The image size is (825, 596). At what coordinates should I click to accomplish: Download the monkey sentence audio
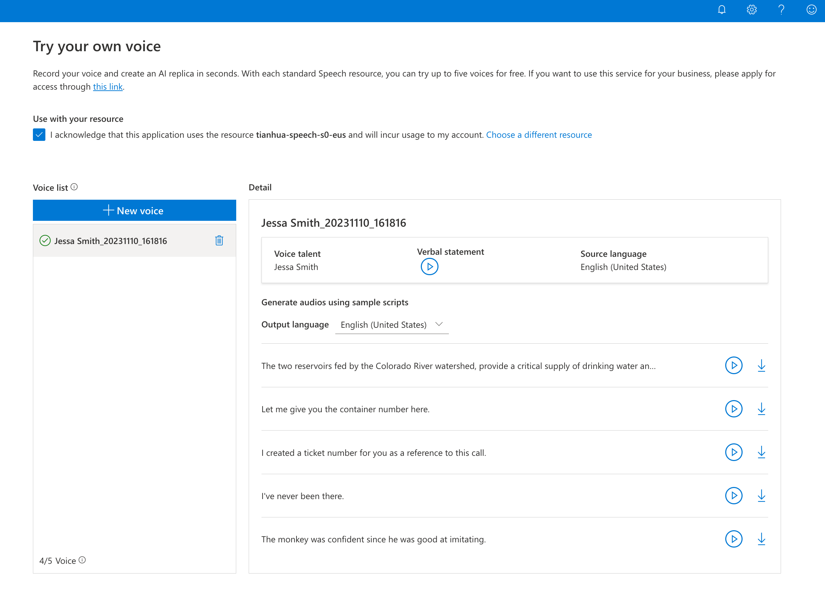click(761, 539)
